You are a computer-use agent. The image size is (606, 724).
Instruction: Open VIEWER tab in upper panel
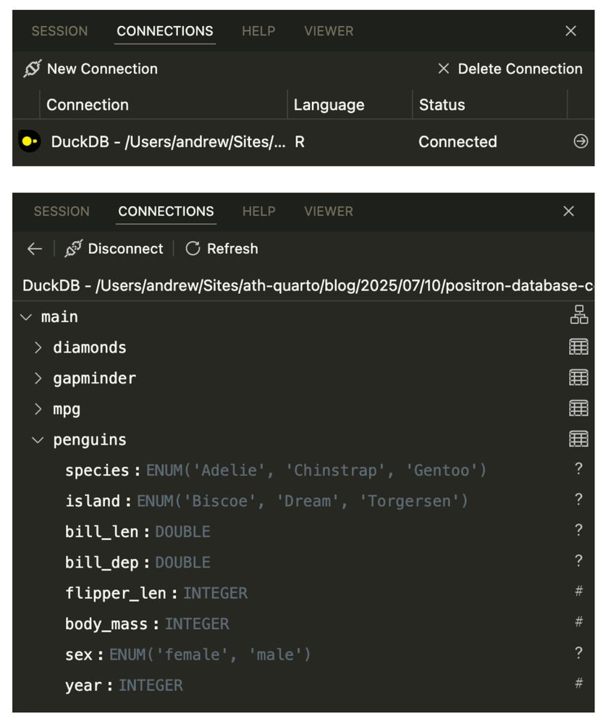(329, 31)
